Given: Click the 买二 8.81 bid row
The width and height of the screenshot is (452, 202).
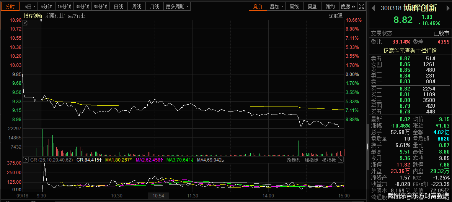Looking at the screenshot, I should [x=410, y=94].
